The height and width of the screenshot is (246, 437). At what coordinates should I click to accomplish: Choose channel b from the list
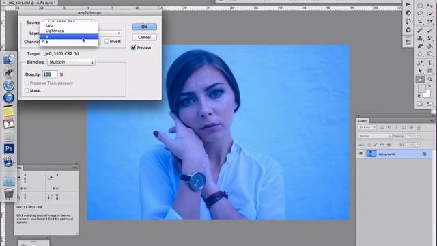(69, 42)
